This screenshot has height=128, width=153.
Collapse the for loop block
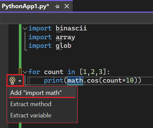(25, 72)
